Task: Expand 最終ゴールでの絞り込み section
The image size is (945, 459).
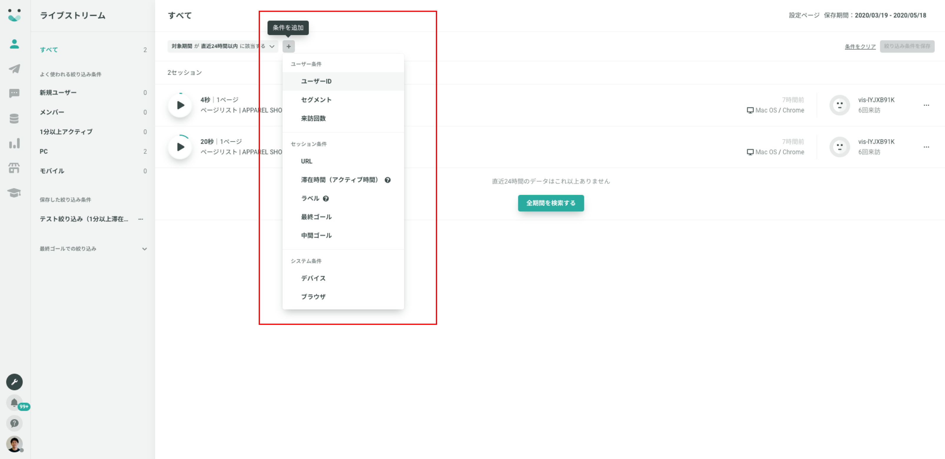Action: pos(145,249)
